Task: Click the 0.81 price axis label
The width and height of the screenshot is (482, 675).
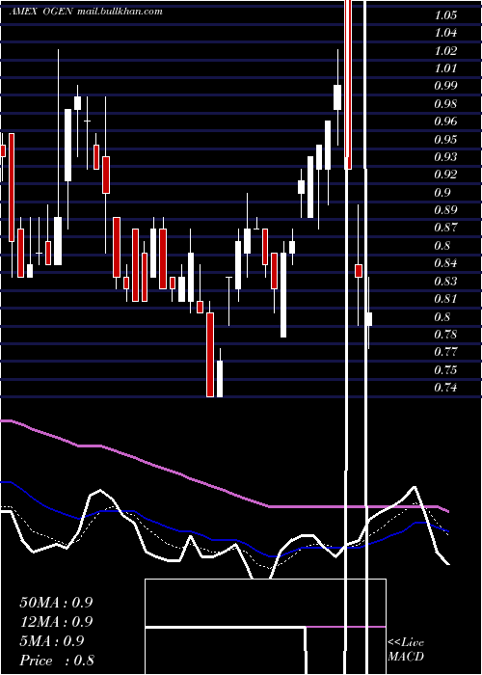Action: 445,299
